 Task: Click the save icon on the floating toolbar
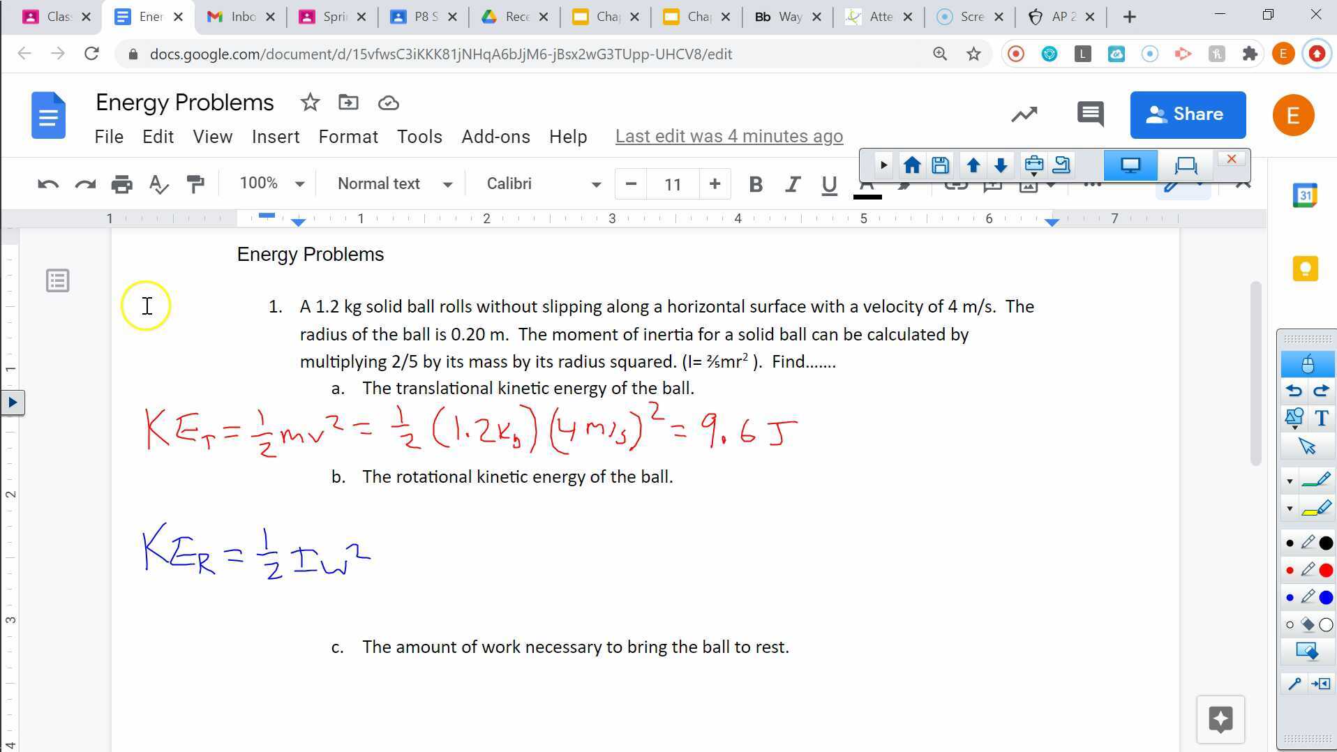click(x=940, y=165)
